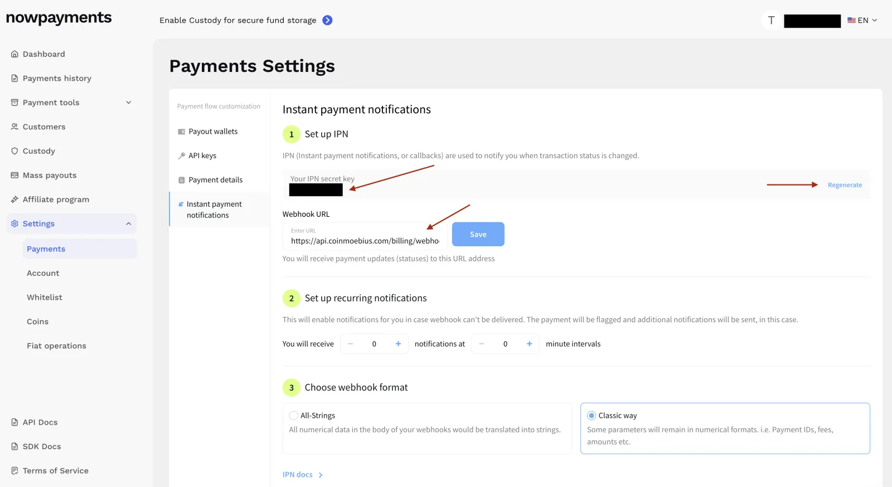Click the Payment tools box icon
This screenshot has width=892, height=487.
tap(14, 103)
